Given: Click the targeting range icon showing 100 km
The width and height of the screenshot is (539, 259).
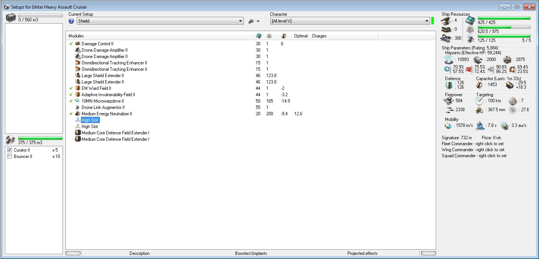Looking at the screenshot, I should [x=479, y=101].
